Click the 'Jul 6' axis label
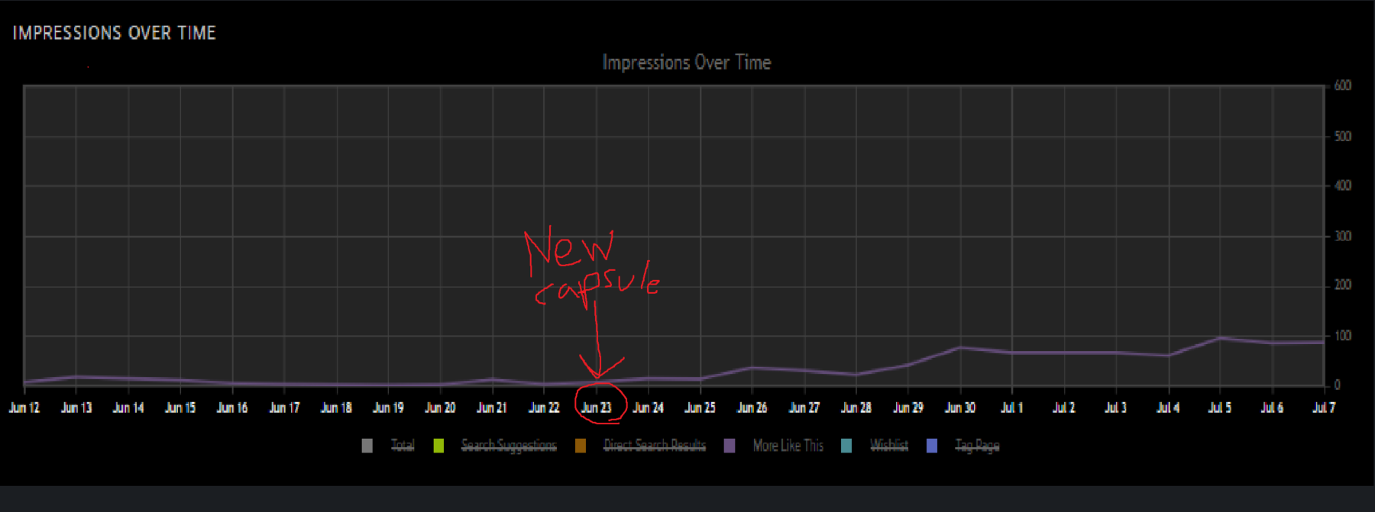Image resolution: width=1375 pixels, height=512 pixels. (1272, 407)
